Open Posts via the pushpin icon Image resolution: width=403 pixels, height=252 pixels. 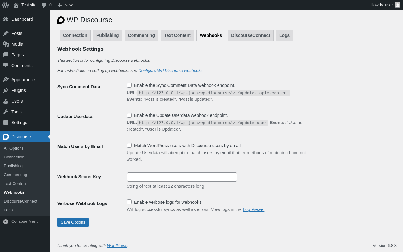tap(6, 33)
